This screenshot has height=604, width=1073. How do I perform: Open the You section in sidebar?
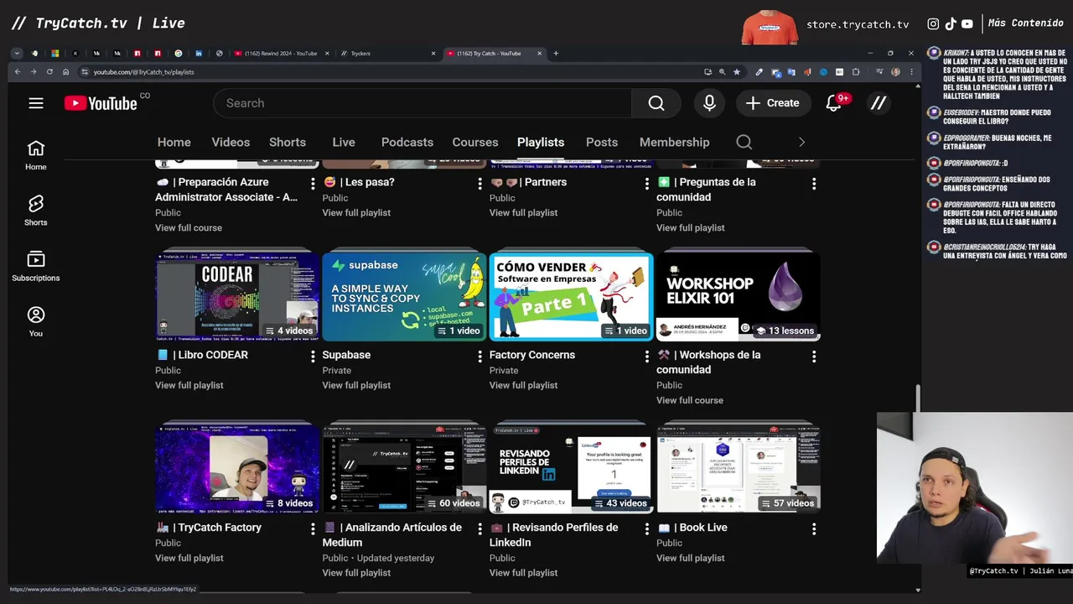[x=35, y=321]
